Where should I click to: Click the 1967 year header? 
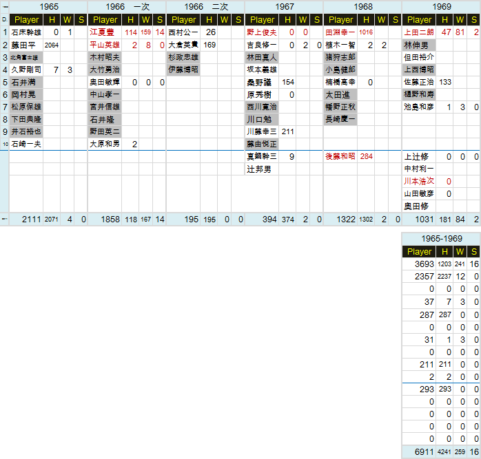pos(284,7)
